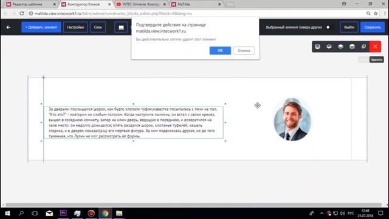Select the portrait photo of the man
Image resolution: width=389 pixels, height=219 pixels.
(292, 119)
